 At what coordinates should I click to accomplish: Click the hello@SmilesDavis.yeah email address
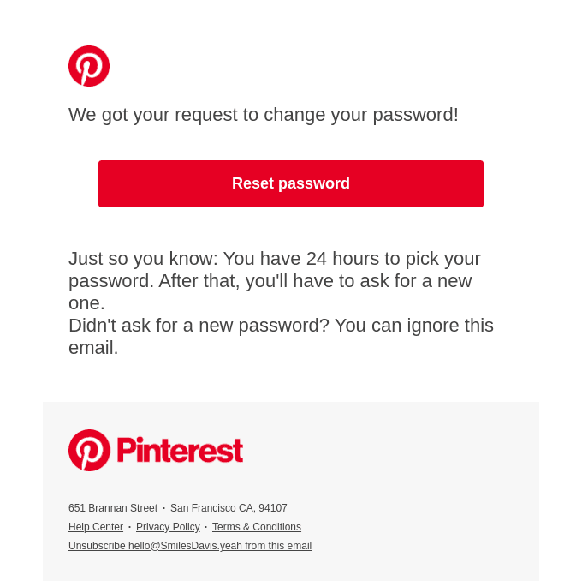pyautogui.click(x=185, y=546)
